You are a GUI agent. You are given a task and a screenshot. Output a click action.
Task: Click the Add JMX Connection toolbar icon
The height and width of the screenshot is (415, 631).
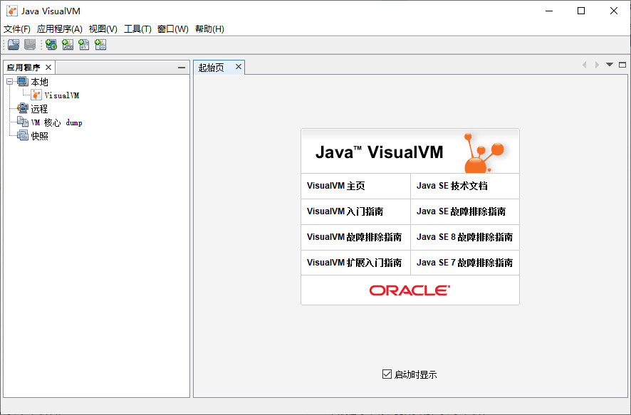coord(68,45)
